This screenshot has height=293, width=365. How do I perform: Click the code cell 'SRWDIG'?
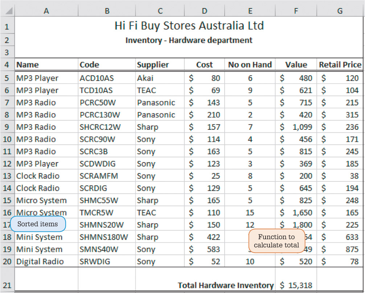(x=107, y=261)
